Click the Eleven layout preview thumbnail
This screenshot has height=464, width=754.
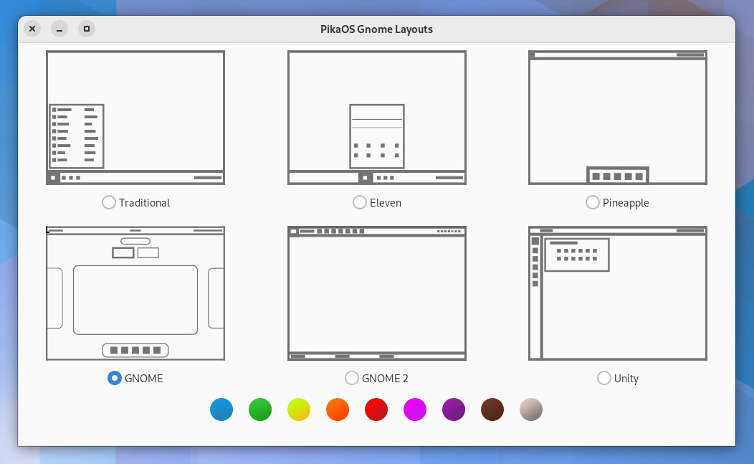pyautogui.click(x=377, y=118)
